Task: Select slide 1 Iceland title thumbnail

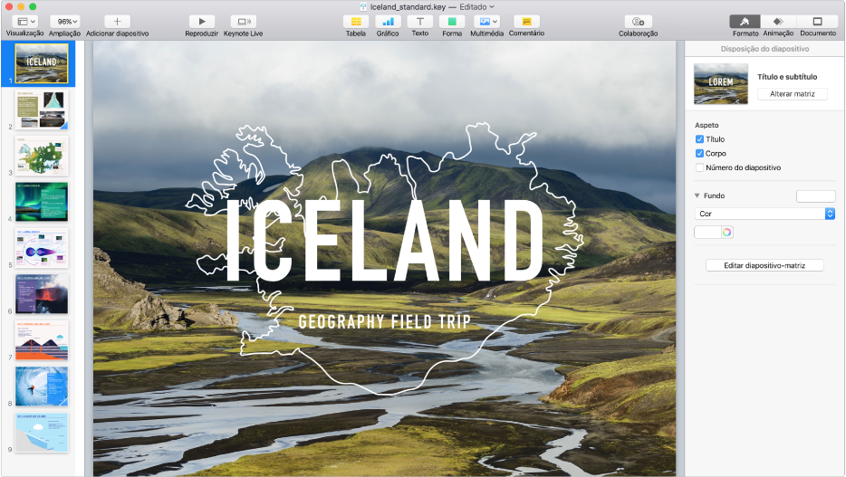Action: pyautogui.click(x=42, y=63)
